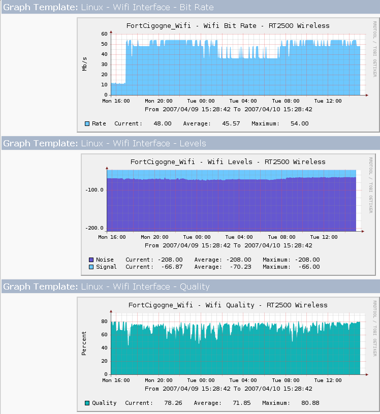
Task: Click the Rate average value 45.57
Action: (x=231, y=123)
